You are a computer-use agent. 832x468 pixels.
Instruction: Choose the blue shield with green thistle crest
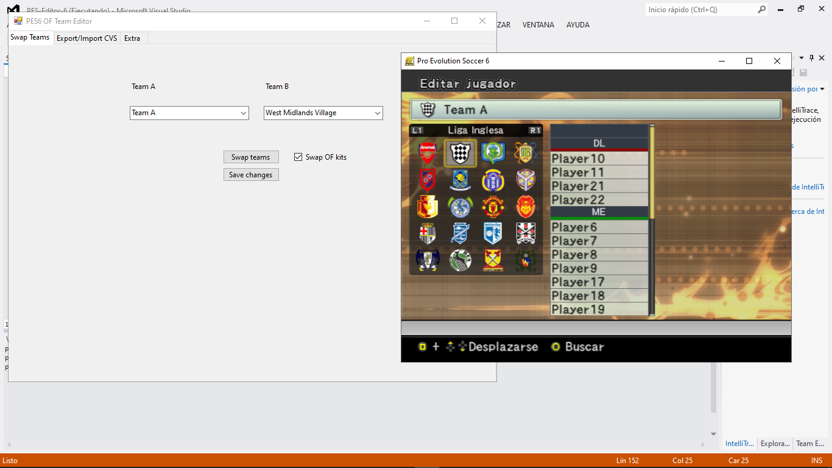493,153
